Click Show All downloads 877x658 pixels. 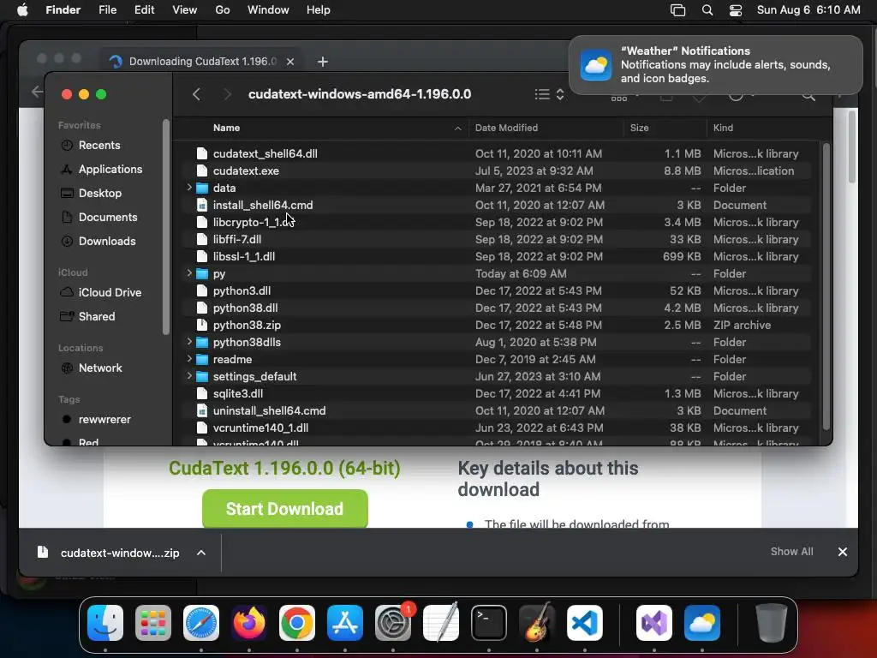[x=791, y=552]
